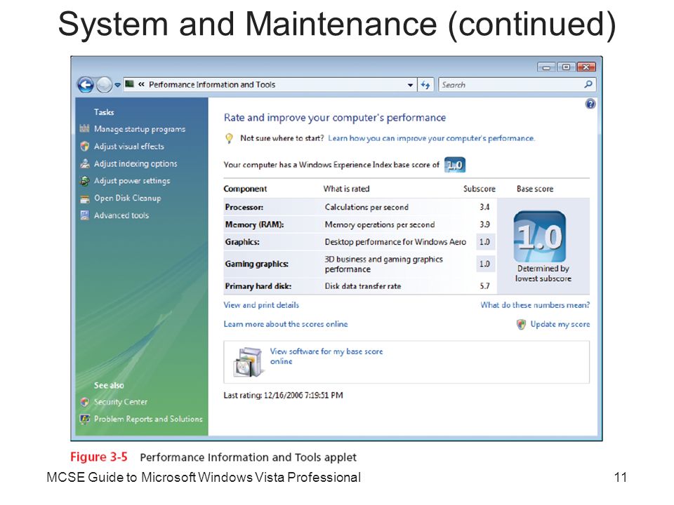Click the Gaming graphics: row label
The width and height of the screenshot is (674, 505).
(x=257, y=264)
